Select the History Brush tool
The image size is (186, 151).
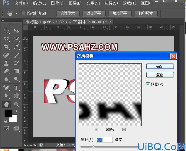[x=16, y=63]
